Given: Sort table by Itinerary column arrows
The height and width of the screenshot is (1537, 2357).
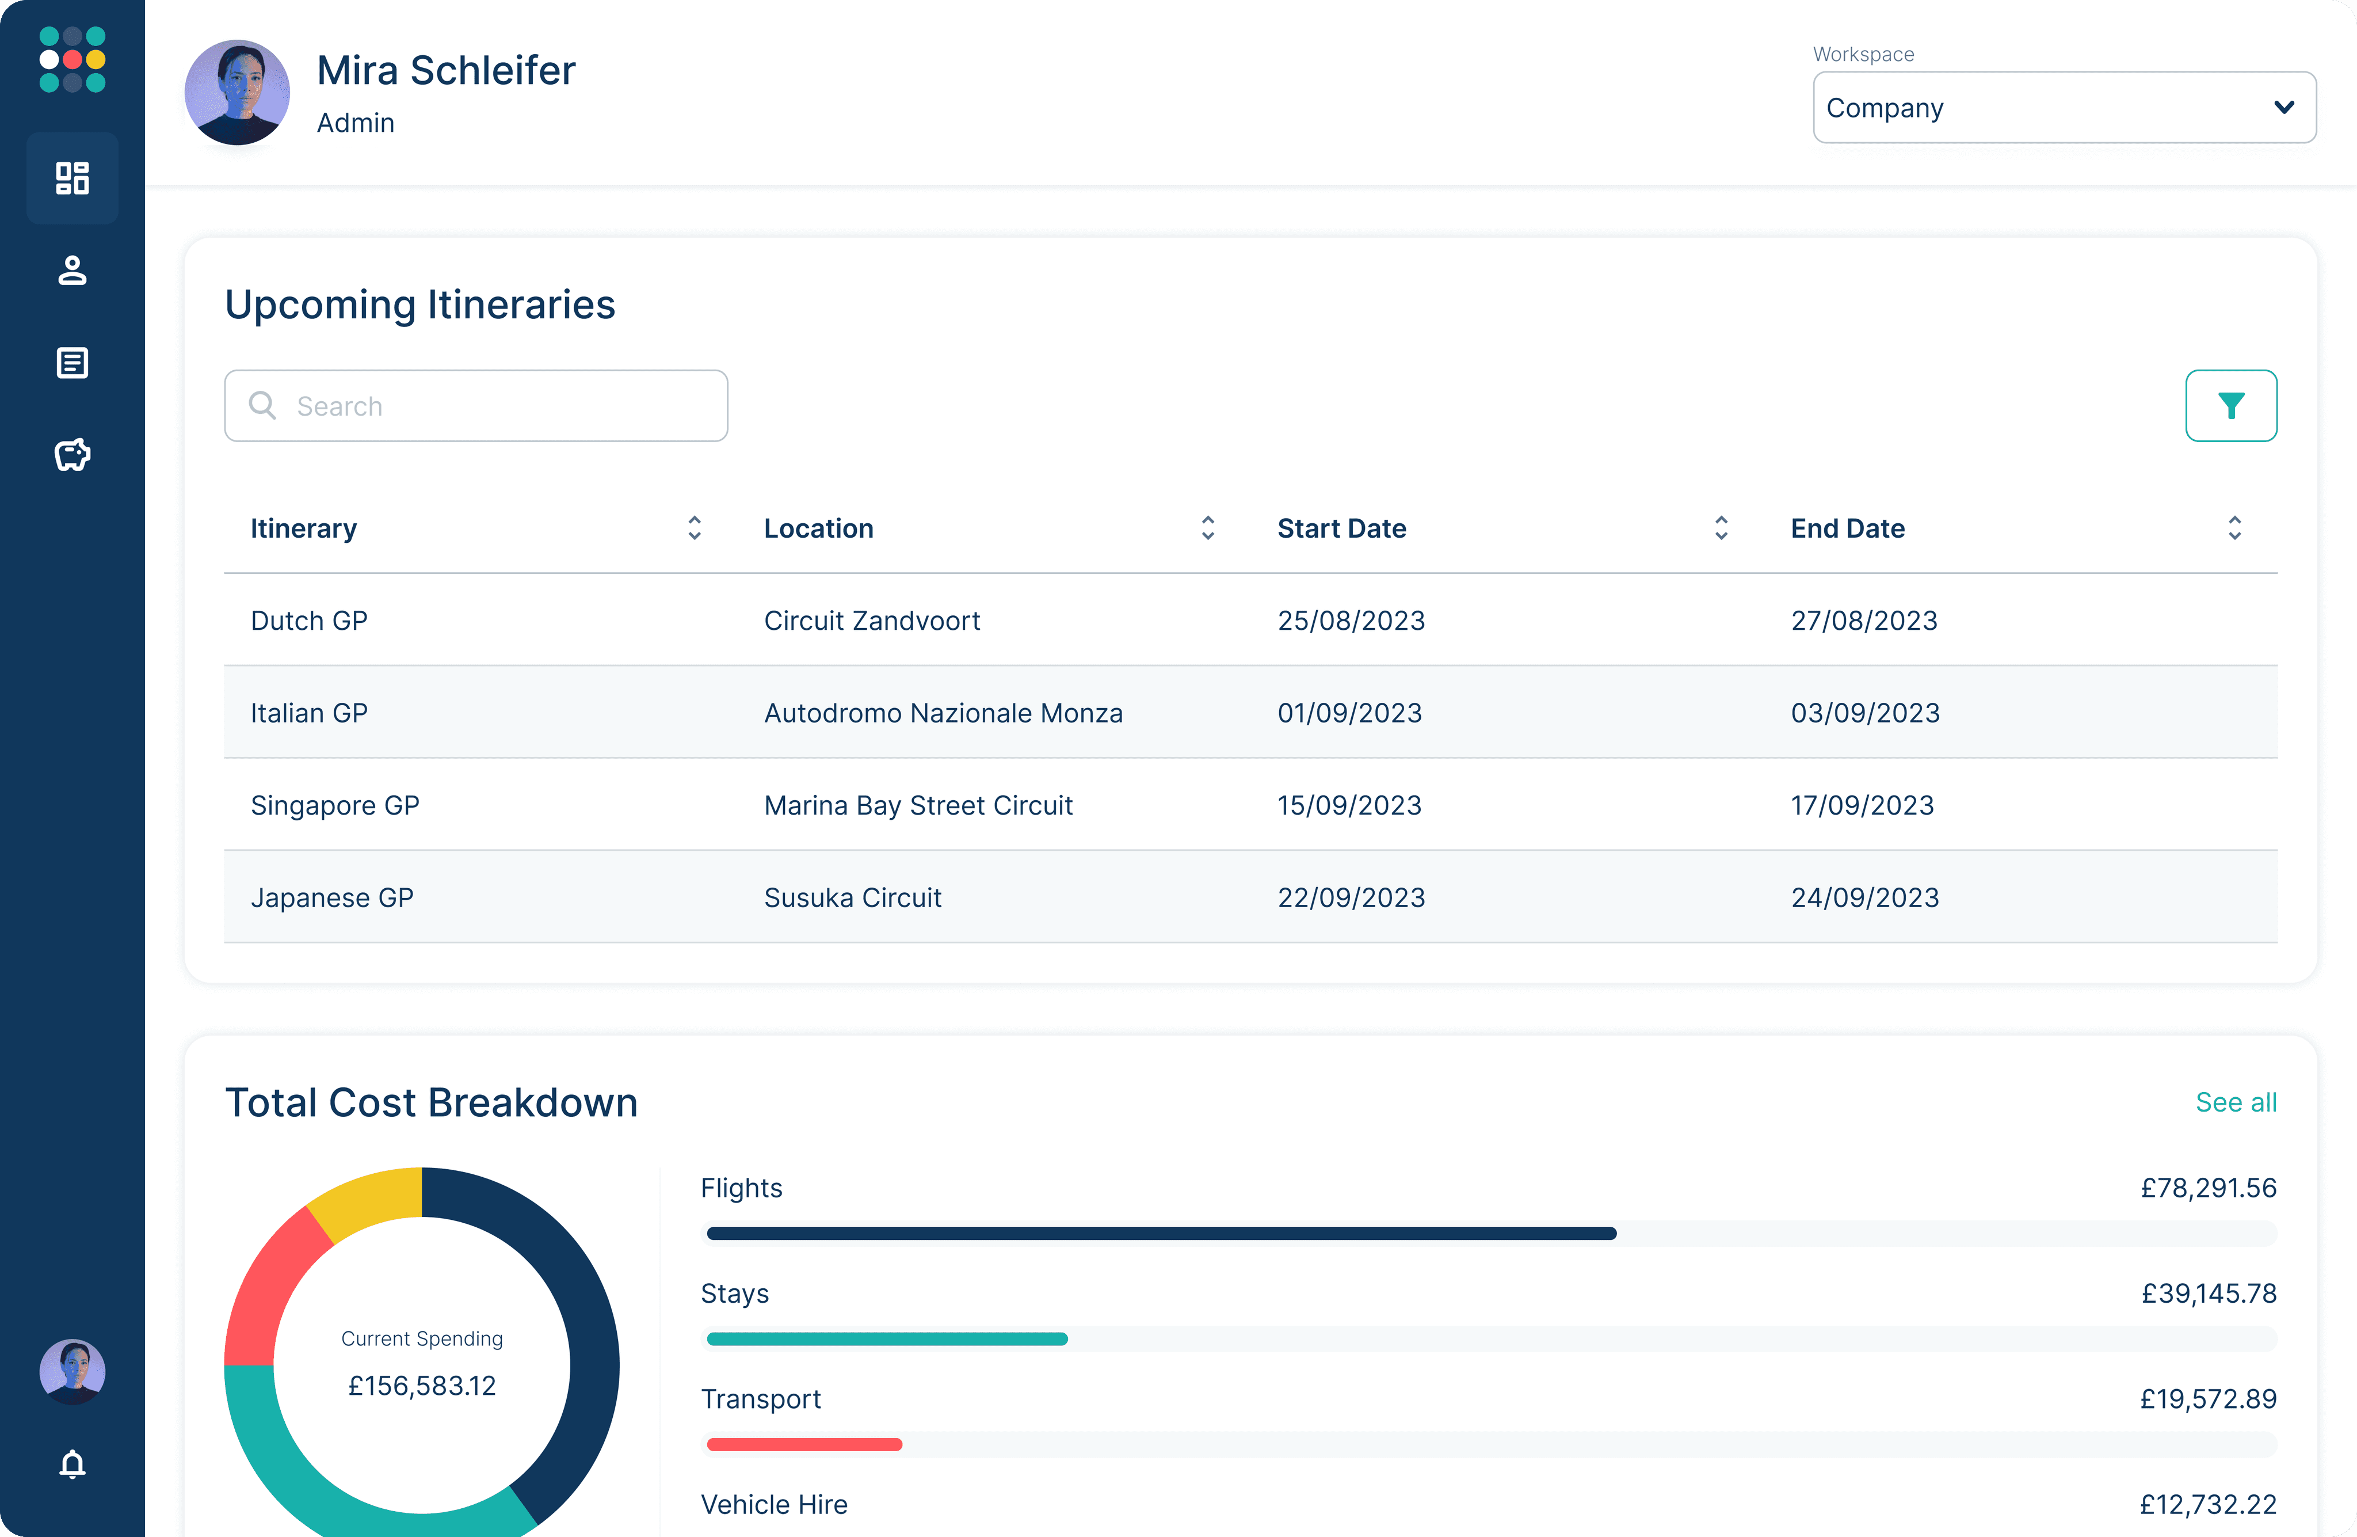Looking at the screenshot, I should click(x=694, y=528).
